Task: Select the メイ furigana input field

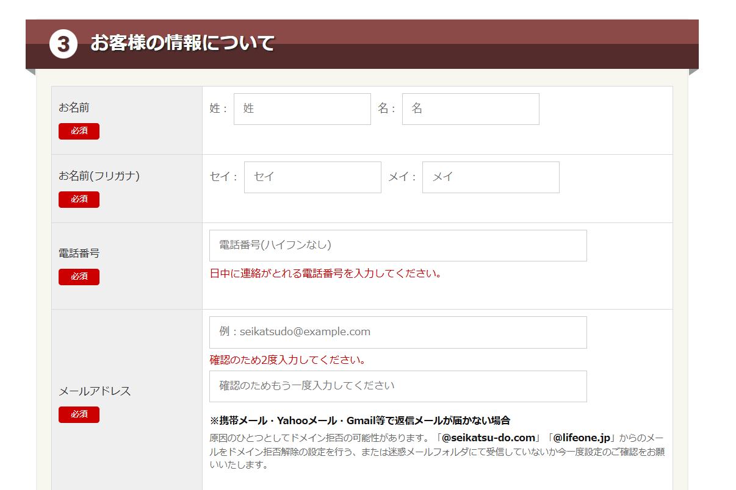Action: point(491,177)
